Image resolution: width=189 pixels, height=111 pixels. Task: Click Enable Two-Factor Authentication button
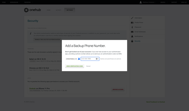point(47,40)
